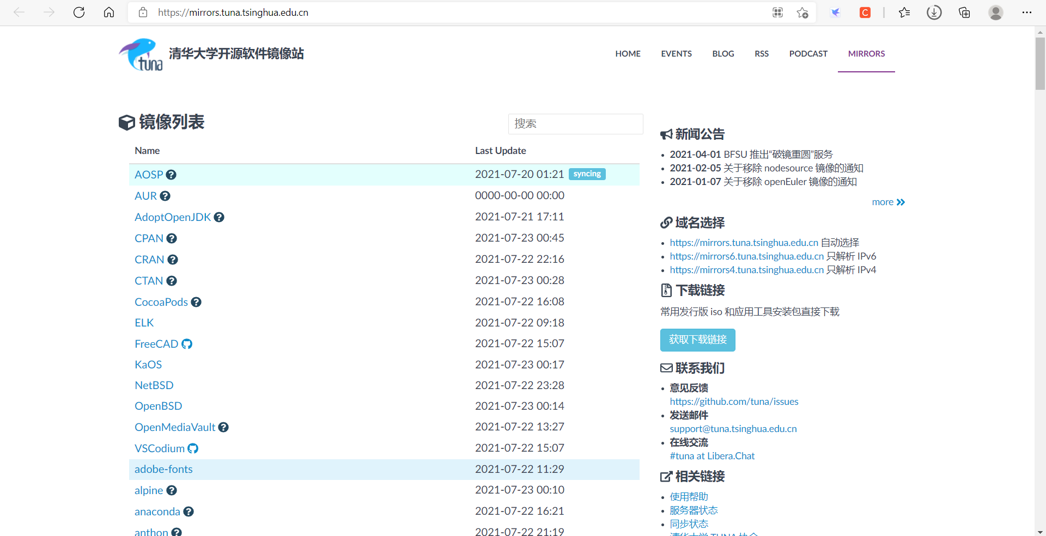Open help icon next to alpine
Image resolution: width=1046 pixels, height=536 pixels.
pos(172,490)
